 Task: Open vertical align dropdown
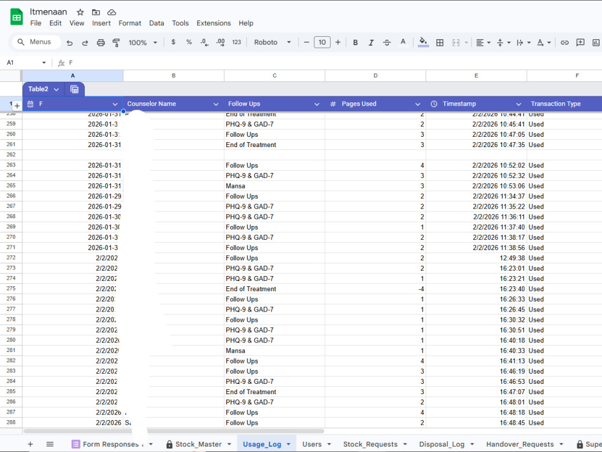tap(503, 43)
